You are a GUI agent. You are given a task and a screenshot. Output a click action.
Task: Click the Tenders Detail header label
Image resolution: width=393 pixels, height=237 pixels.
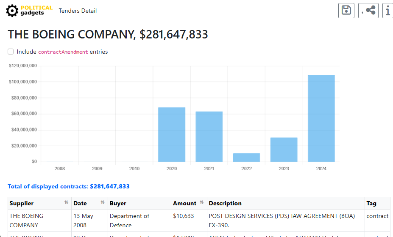(78, 11)
